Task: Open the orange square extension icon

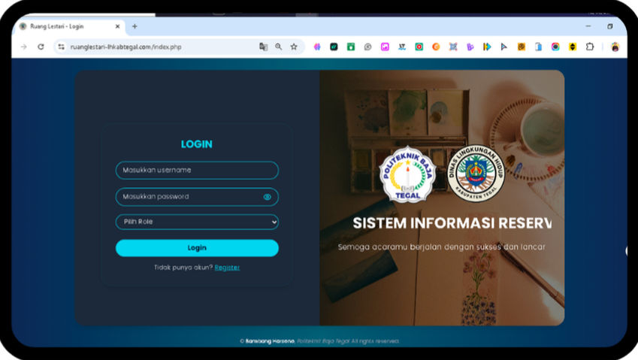Action: coord(522,47)
